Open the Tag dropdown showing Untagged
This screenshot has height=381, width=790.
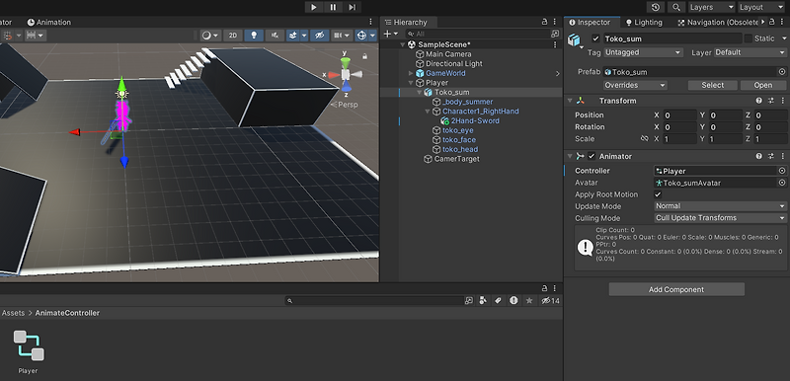pos(643,52)
